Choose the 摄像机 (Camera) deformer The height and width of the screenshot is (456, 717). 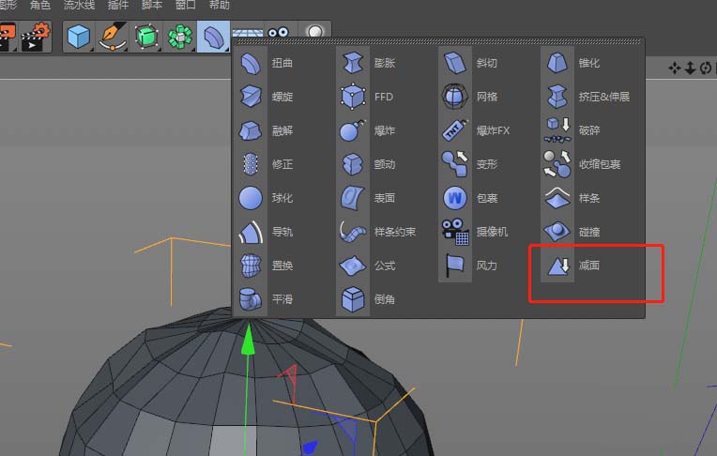coord(475,232)
